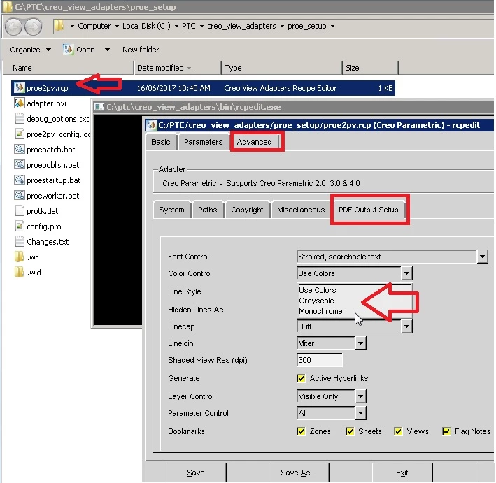Open Copyright sub-tab

point(247,210)
